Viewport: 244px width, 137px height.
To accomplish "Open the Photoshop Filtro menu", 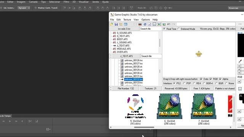I will tap(66, 2).
